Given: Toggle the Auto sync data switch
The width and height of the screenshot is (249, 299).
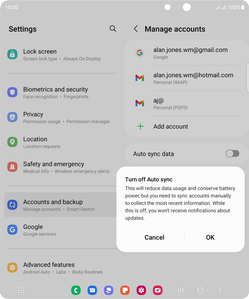Looking at the screenshot, I should coord(233,153).
